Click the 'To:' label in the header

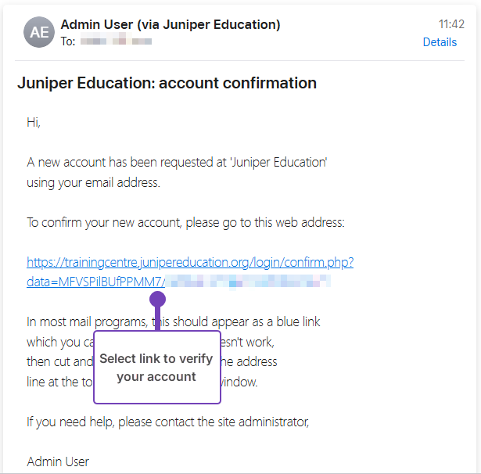click(x=68, y=41)
